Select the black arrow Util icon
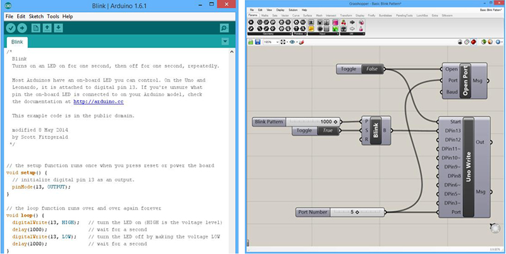 click(352, 22)
